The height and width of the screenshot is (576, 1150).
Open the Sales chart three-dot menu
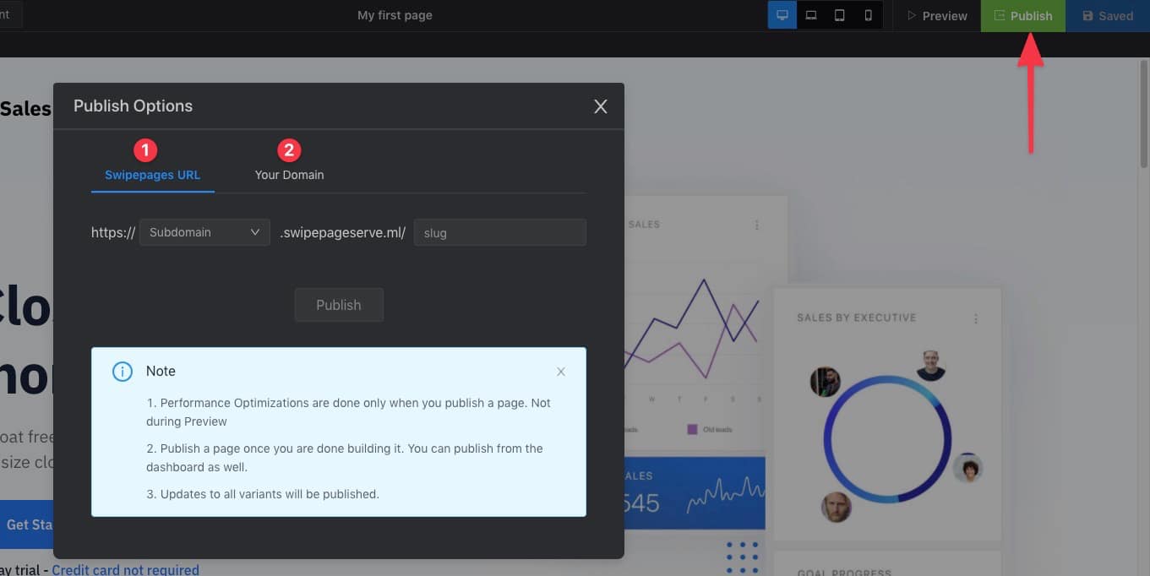[757, 225]
